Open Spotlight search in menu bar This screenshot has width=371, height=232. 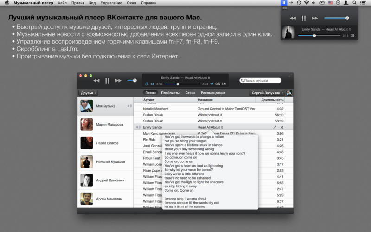coord(354,3)
